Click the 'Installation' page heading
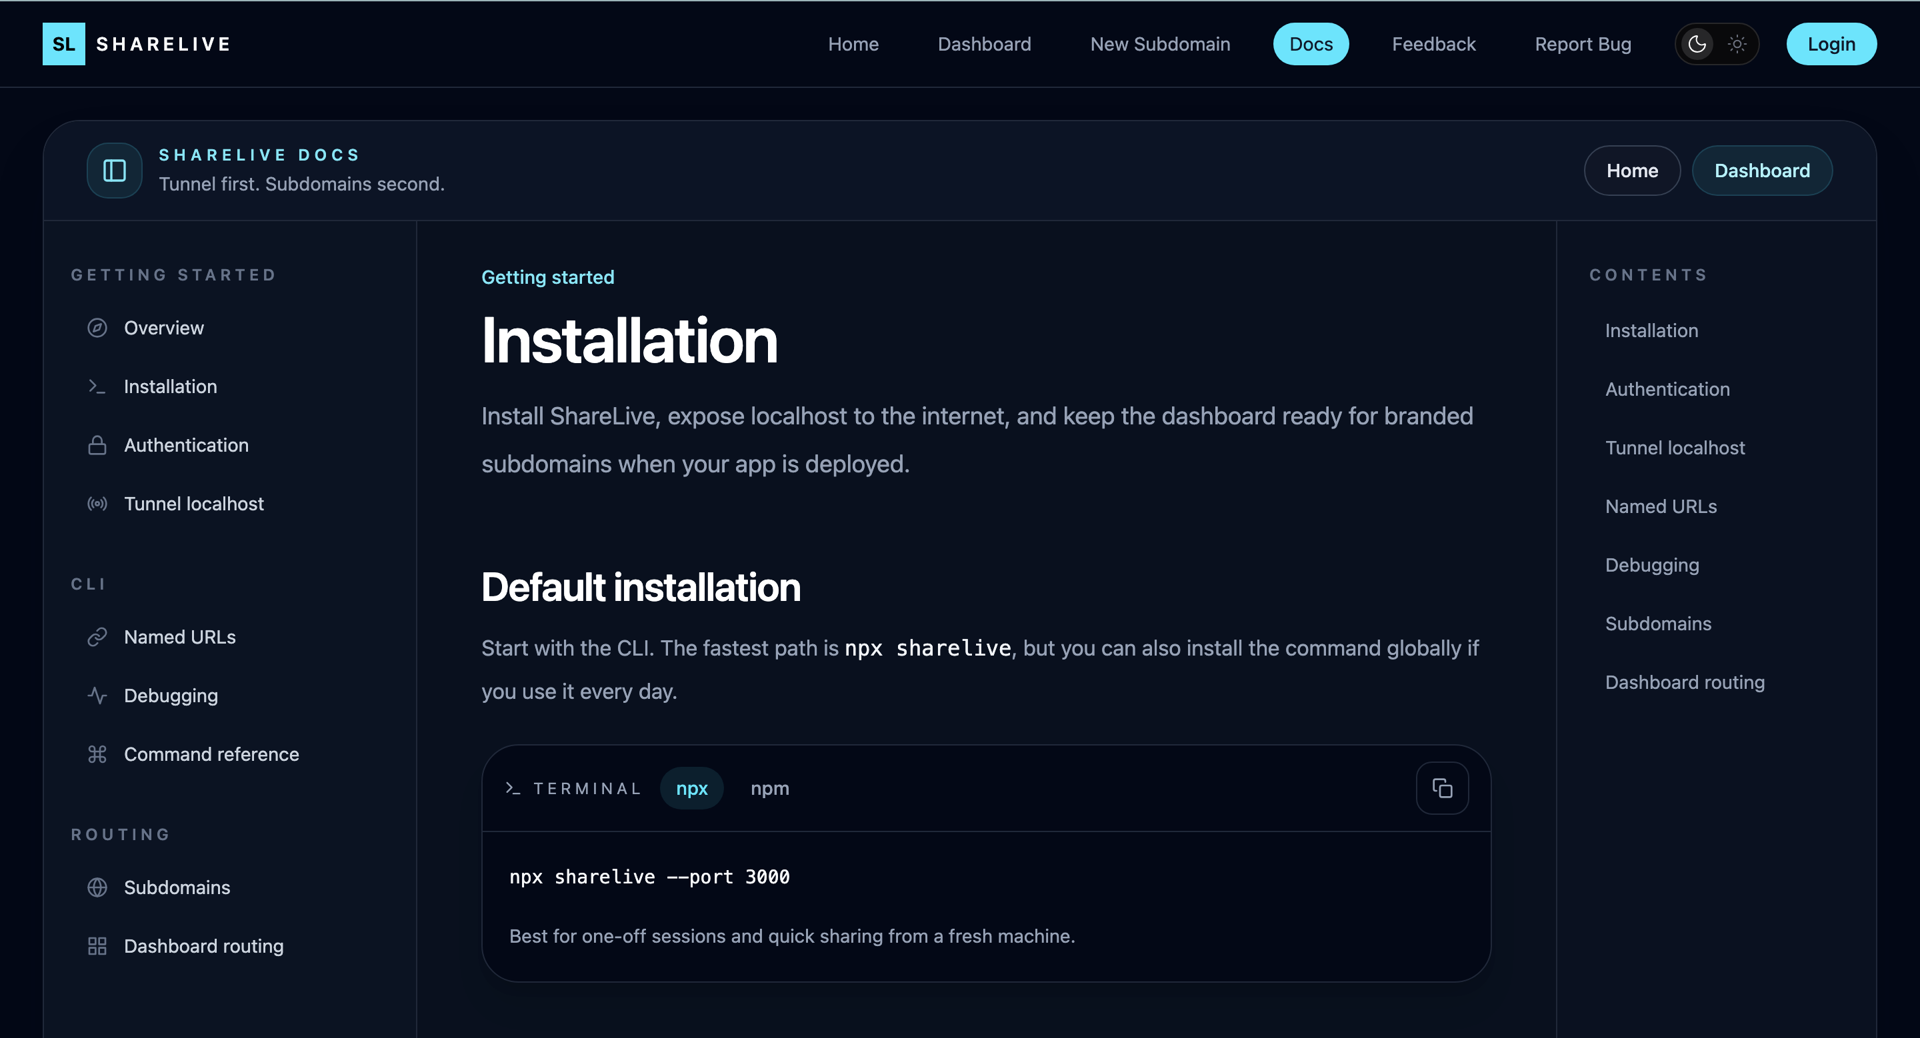 pos(630,341)
